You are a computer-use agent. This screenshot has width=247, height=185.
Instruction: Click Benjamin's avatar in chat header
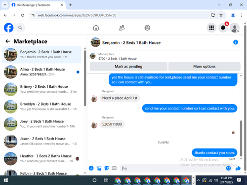pyautogui.click(x=95, y=42)
